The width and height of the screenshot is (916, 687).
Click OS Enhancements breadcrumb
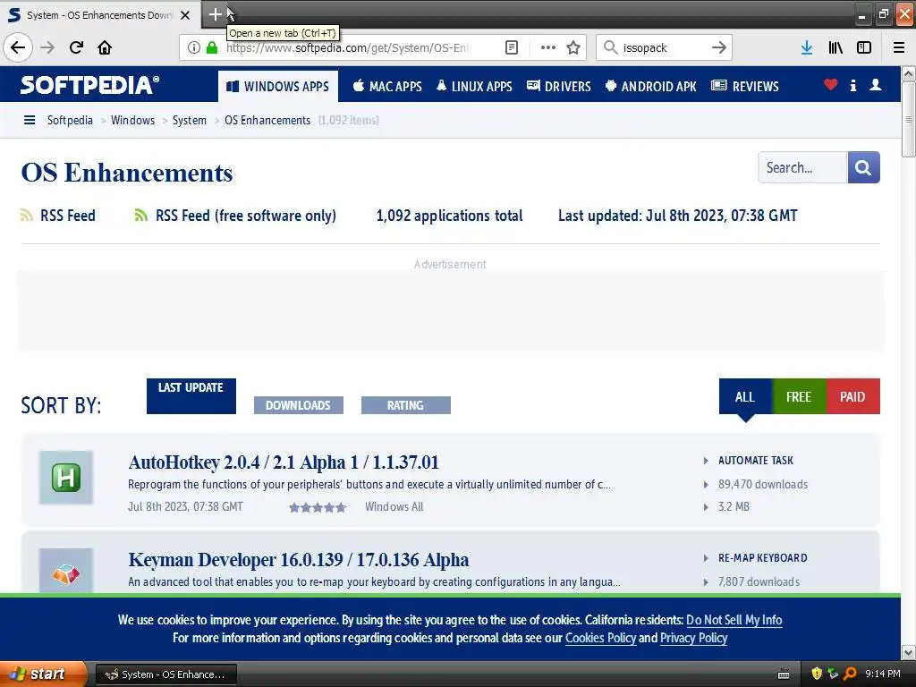[x=267, y=121]
